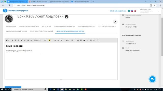The width and height of the screenshot is (163, 91).
Task: Click the Alice microphone icon in taskbar
Action: click(45, 89)
